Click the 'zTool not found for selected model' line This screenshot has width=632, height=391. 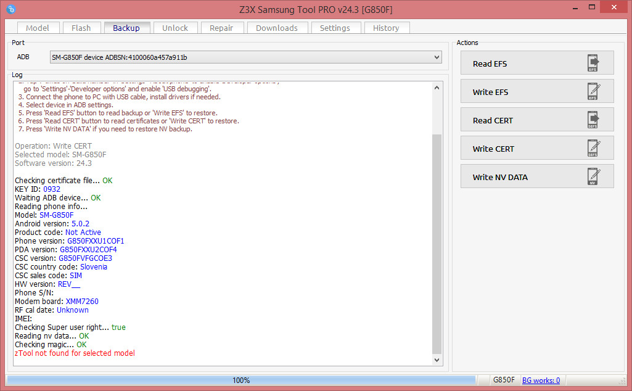coord(75,353)
